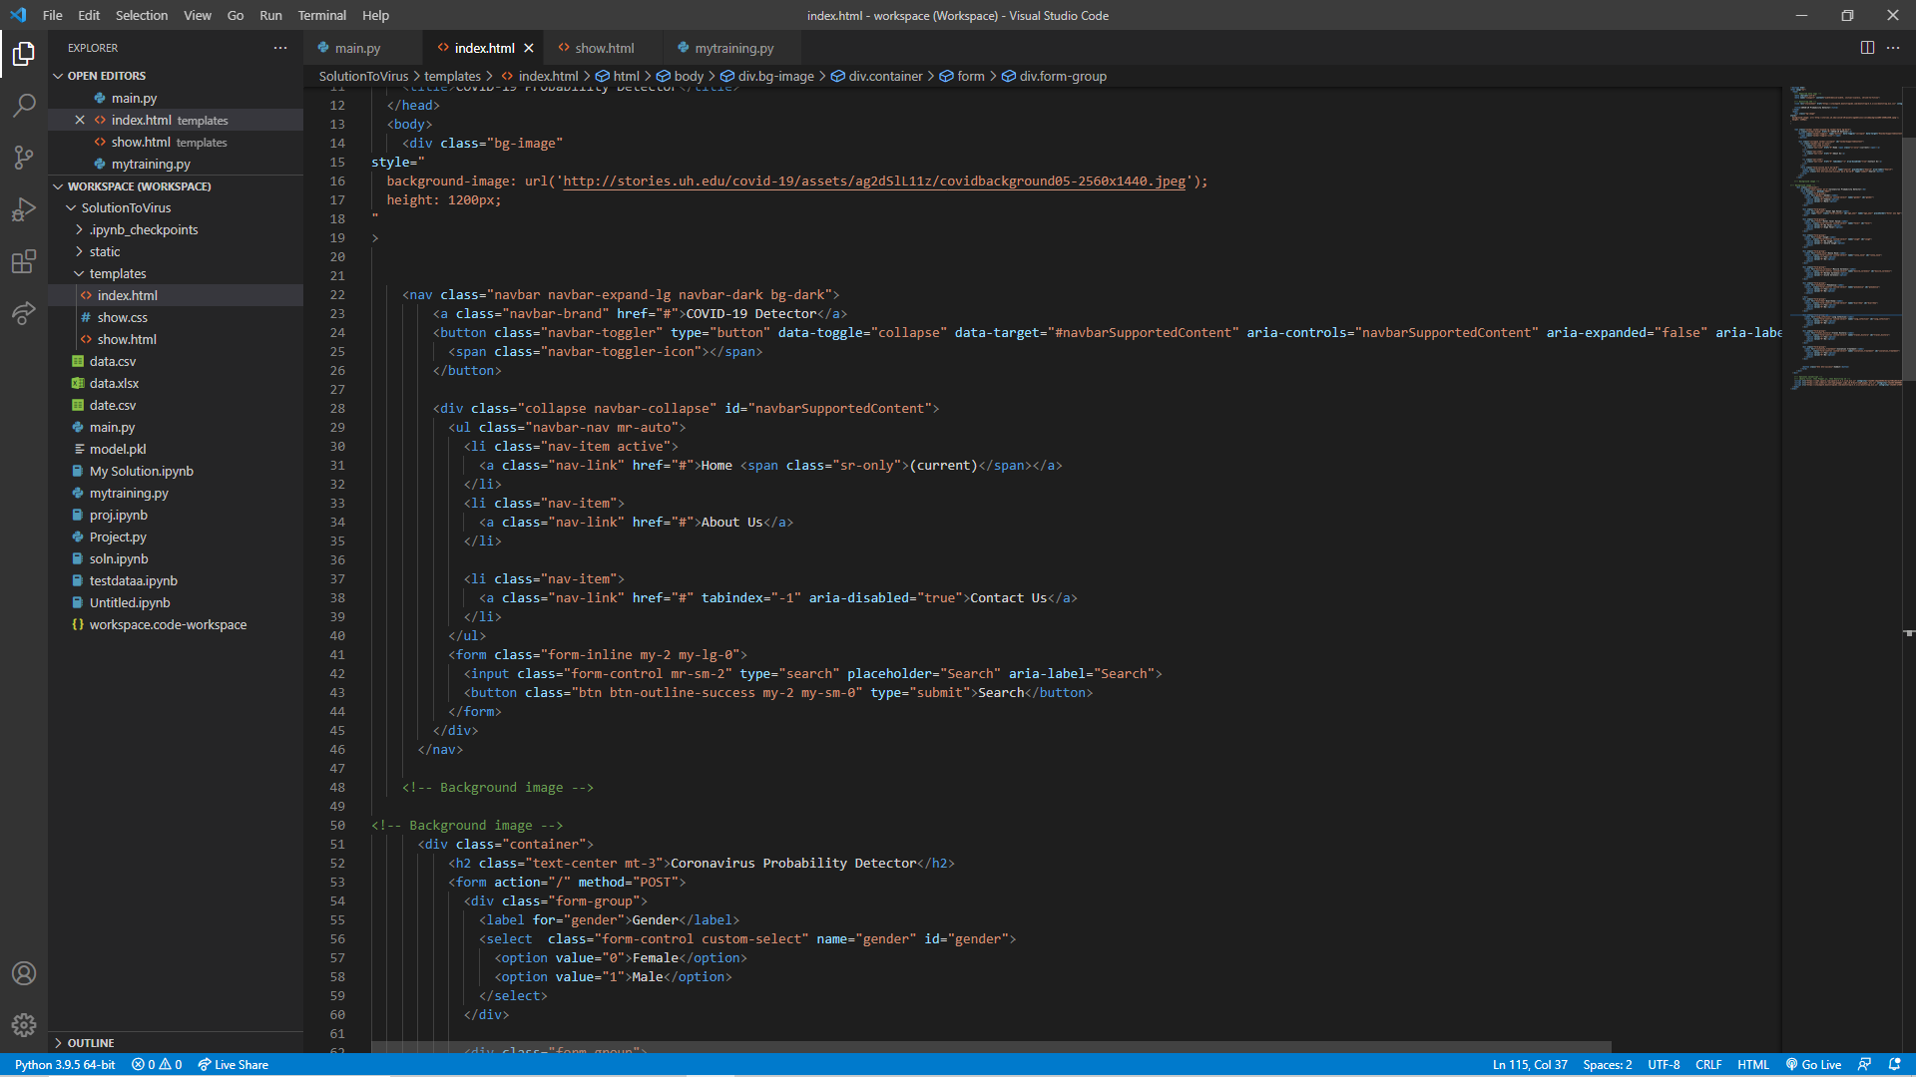
Task: Switch to the show.html tab
Action: (604, 48)
